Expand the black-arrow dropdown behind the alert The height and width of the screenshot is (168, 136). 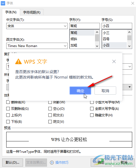pyautogui.click(x=129, y=87)
